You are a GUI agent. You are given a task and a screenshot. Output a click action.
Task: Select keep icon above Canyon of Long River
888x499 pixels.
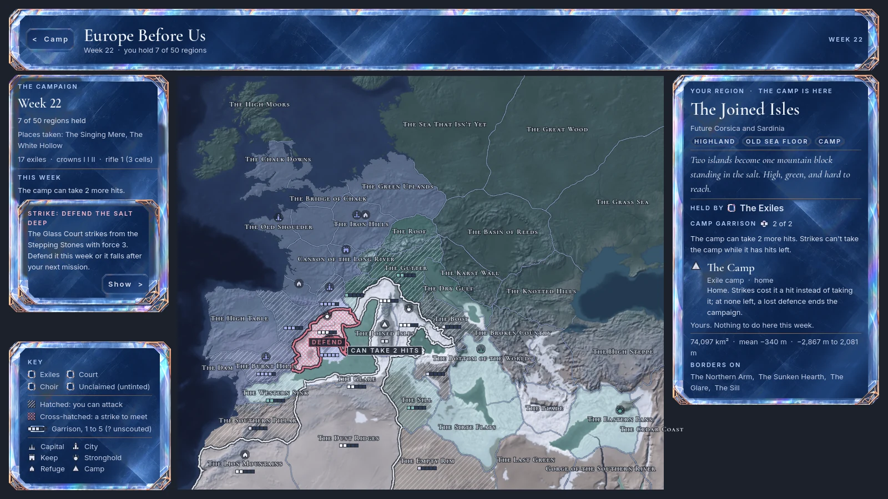click(x=346, y=249)
